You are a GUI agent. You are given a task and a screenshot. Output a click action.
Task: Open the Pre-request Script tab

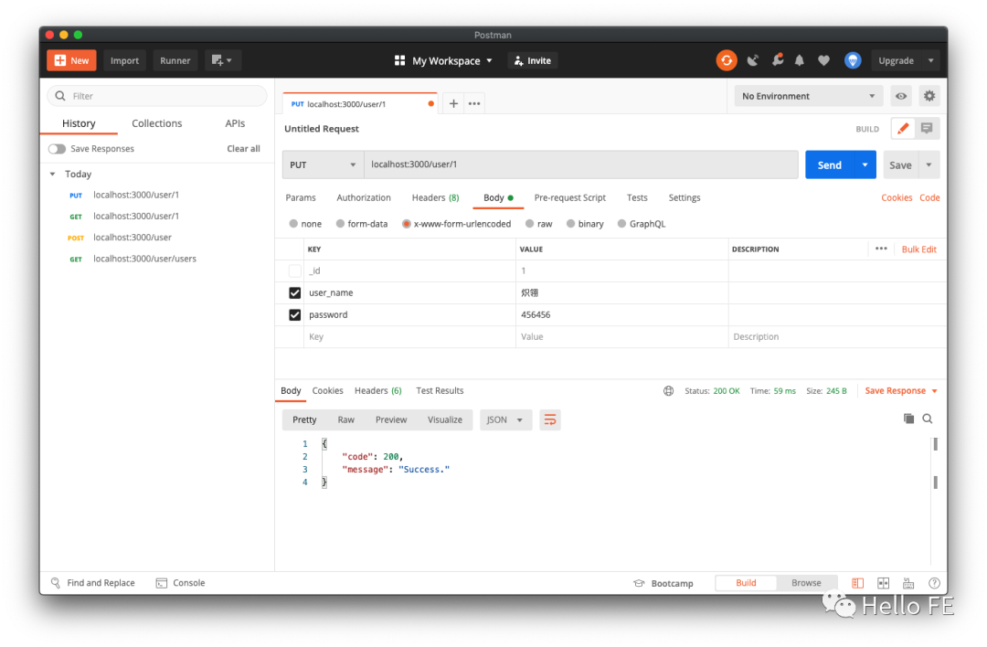tap(569, 197)
